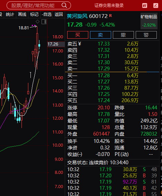Image resolution: width=162 pixels, height=196 pixels.
Task: Click -自选 to remove from watchlist
Action: pos(46,14)
